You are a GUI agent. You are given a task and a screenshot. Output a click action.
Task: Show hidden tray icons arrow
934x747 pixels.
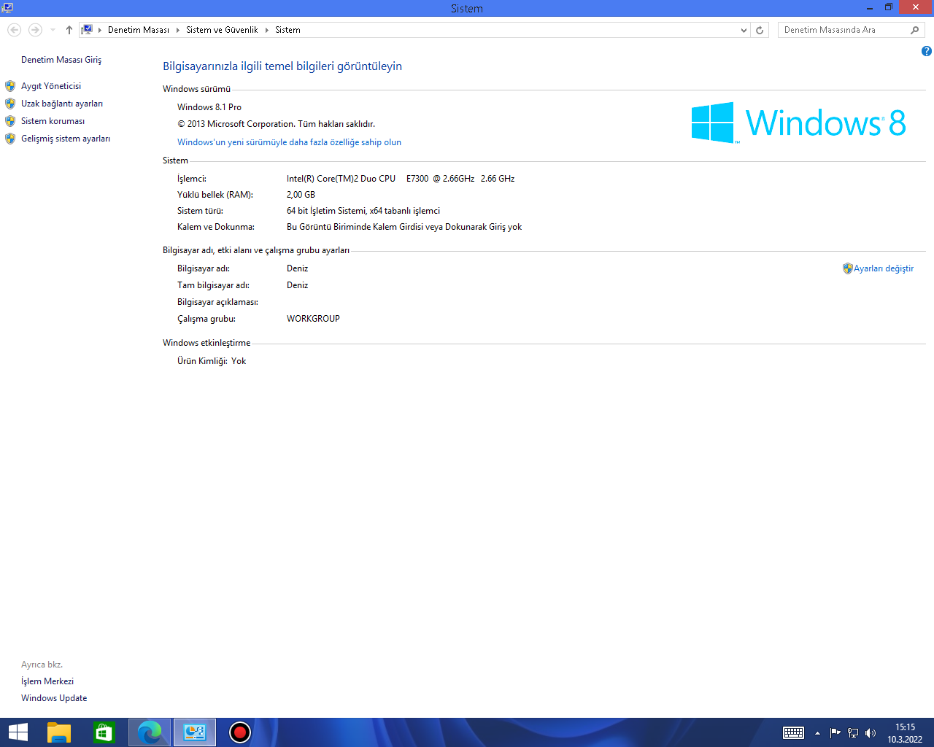817,733
